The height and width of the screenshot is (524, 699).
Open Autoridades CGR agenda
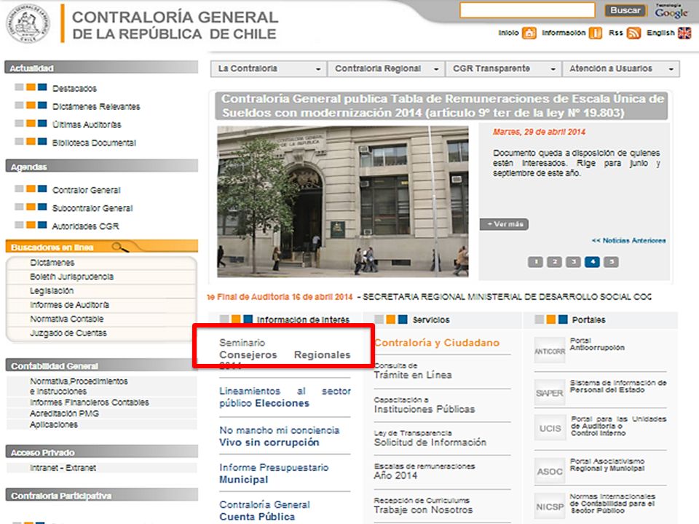click(x=86, y=226)
